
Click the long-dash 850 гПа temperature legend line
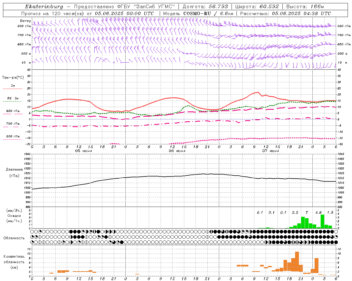click(13, 114)
